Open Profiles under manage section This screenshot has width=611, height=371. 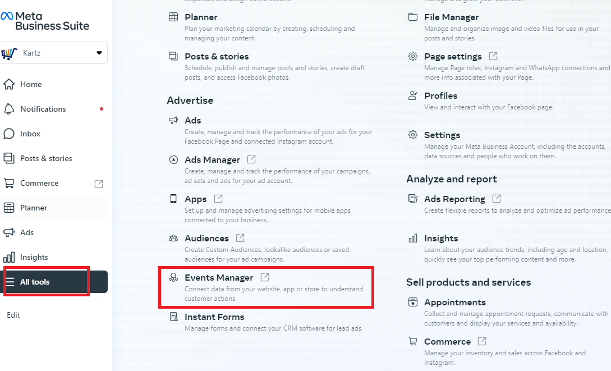coord(440,96)
